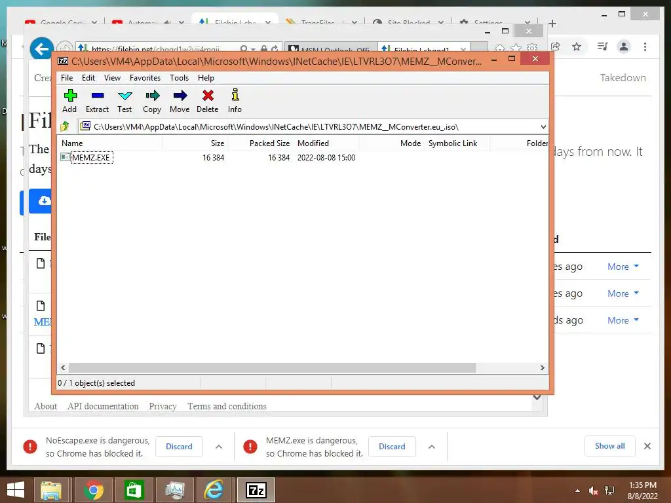Bookmark page with Chrome star icon

577,47
